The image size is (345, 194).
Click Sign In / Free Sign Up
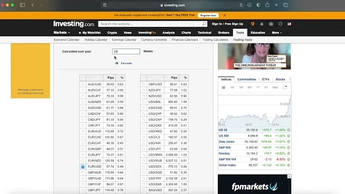pos(227,24)
